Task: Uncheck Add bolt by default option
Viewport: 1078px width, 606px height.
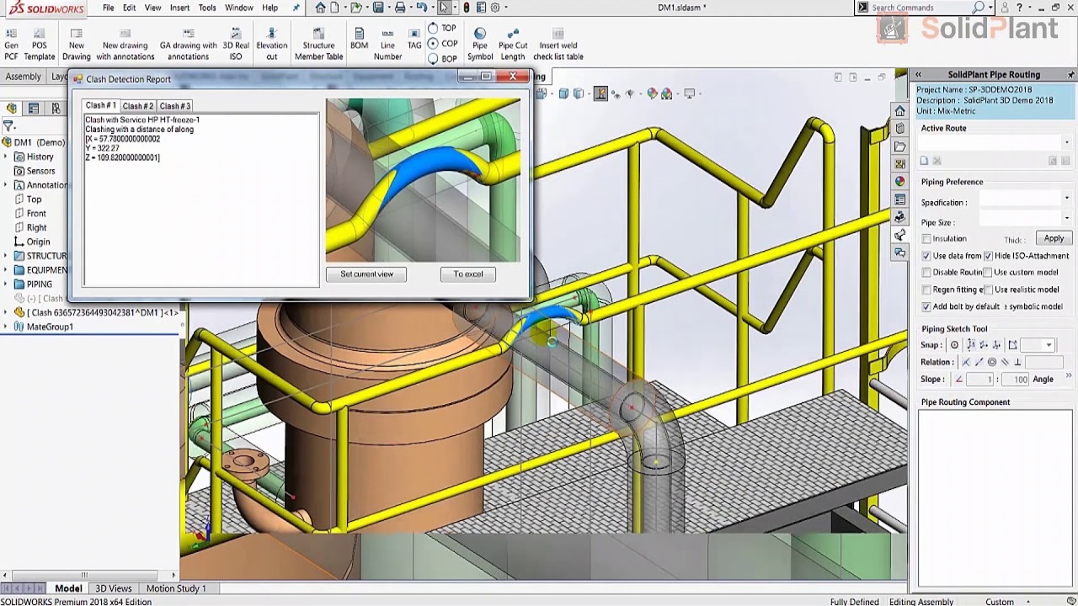Action: pyautogui.click(x=926, y=307)
